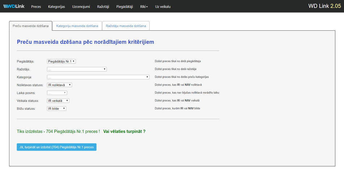Open the Veikala statuss dropdown
This screenshot has height=195, width=344.
coord(58,101)
